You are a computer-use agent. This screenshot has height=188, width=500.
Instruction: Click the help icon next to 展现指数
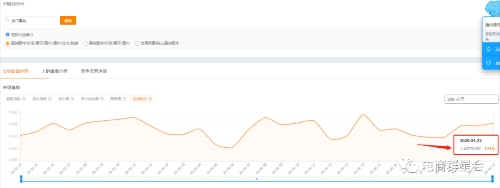tap(24, 99)
